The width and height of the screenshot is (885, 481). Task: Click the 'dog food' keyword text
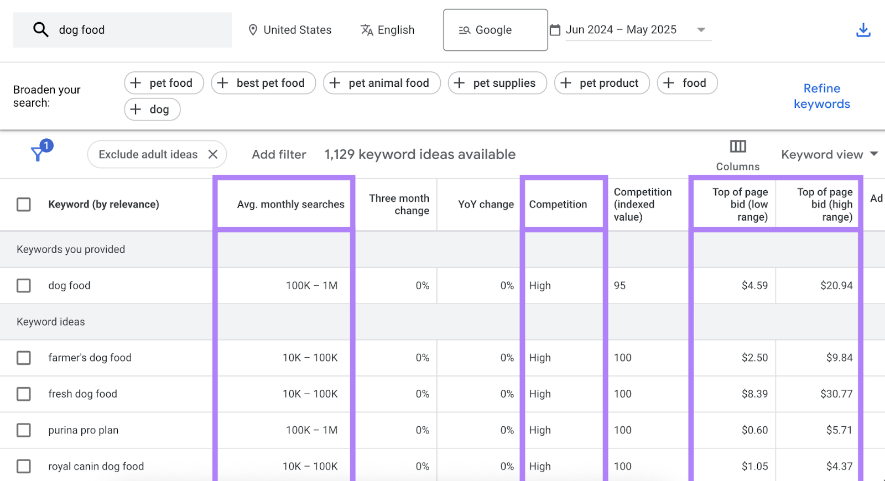(x=69, y=286)
